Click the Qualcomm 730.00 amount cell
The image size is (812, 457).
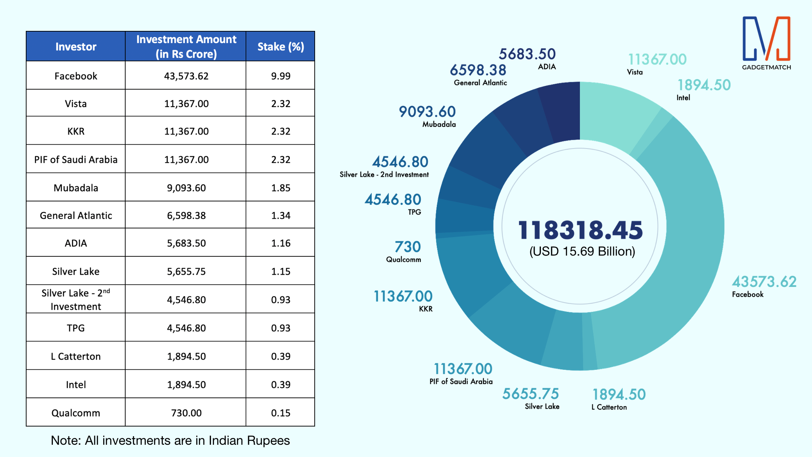[x=186, y=413]
